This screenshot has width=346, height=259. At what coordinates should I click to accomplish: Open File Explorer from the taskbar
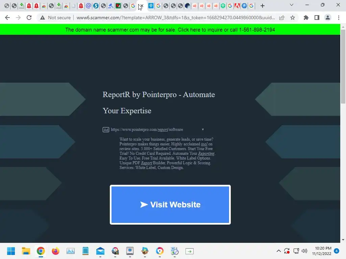coord(26,251)
